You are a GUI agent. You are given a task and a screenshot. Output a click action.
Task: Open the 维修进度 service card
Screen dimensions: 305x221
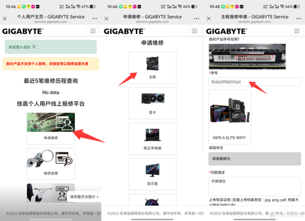point(51,164)
